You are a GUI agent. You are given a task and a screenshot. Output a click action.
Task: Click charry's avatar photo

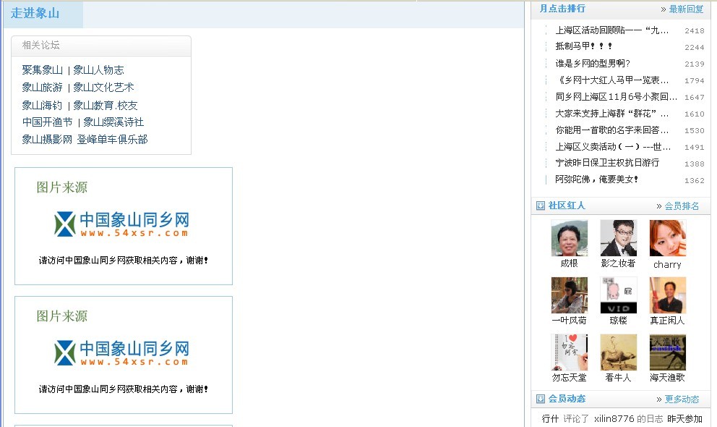[x=667, y=238]
